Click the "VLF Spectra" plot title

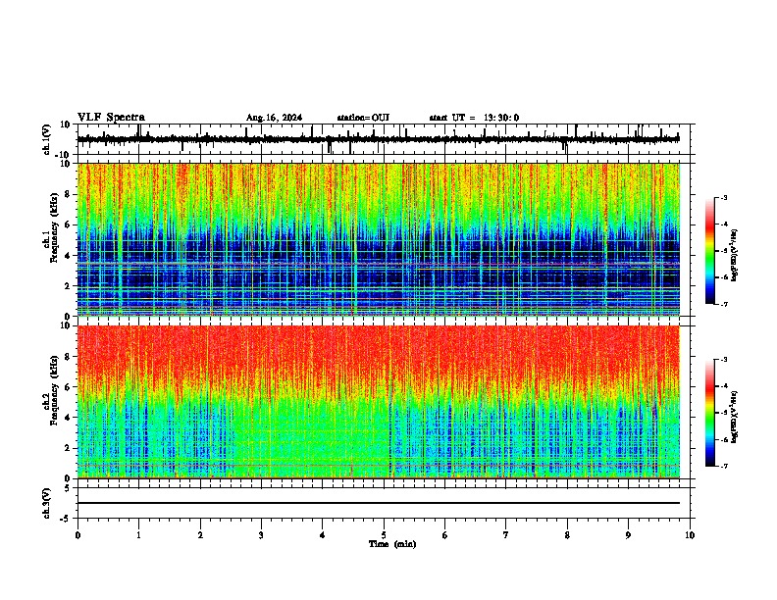[x=111, y=118]
